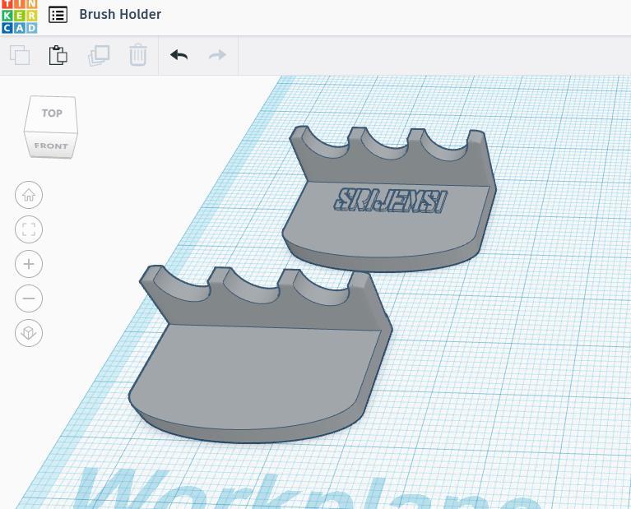
Task: Undo the last action
Action: [x=179, y=55]
